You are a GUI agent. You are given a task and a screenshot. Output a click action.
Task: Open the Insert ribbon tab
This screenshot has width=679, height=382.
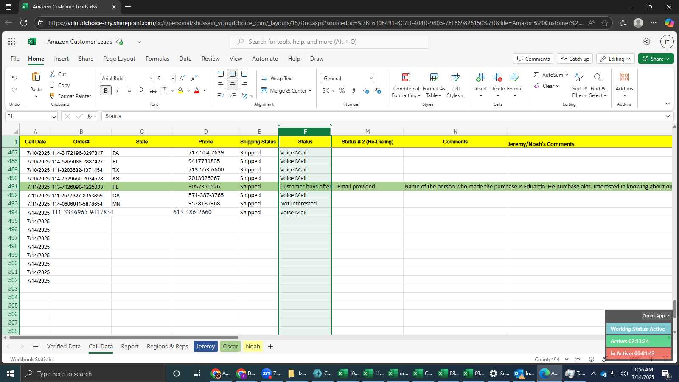coord(62,59)
